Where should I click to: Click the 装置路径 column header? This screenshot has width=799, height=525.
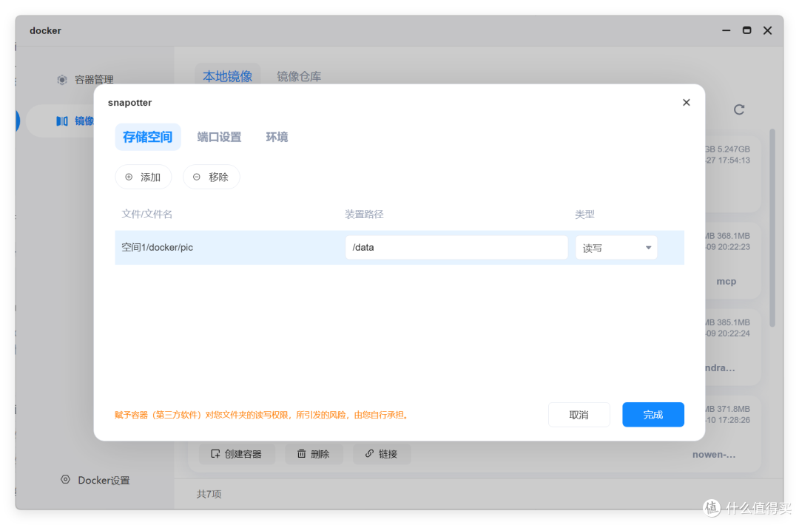point(364,214)
